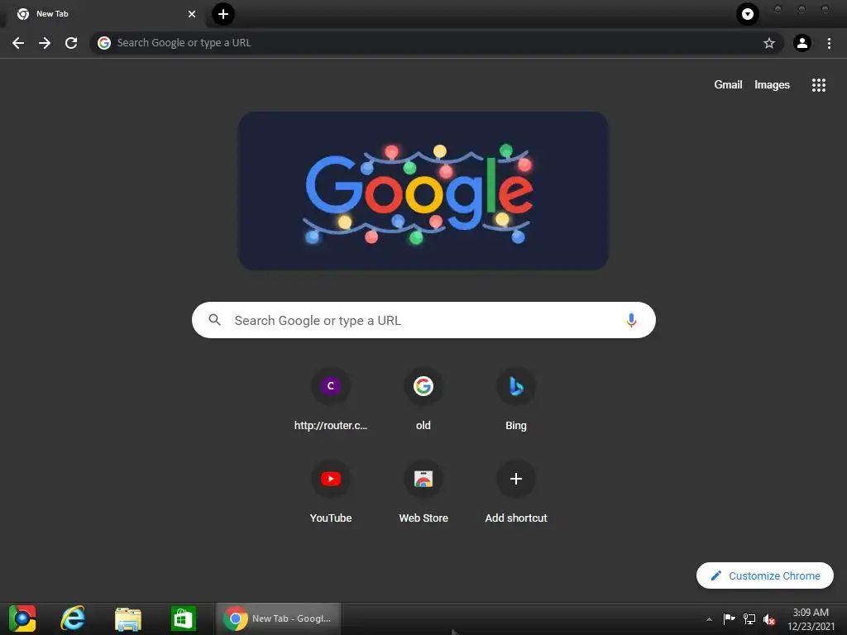Open File Explorer from taskbar
847x635 pixels.
pos(128,618)
